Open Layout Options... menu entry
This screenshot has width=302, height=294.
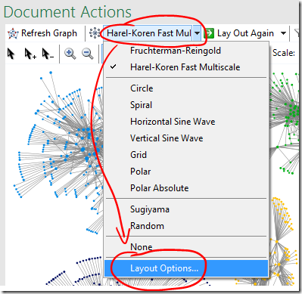(186, 268)
